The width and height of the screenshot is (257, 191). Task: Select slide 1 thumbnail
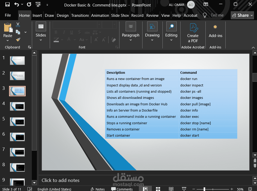[x=17, y=61]
